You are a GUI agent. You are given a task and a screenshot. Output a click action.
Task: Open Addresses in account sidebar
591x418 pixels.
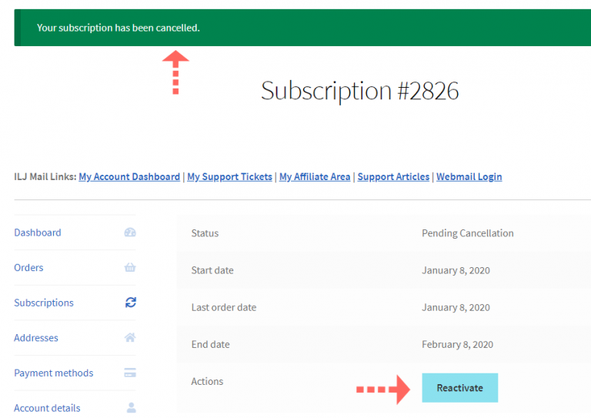[36, 338]
